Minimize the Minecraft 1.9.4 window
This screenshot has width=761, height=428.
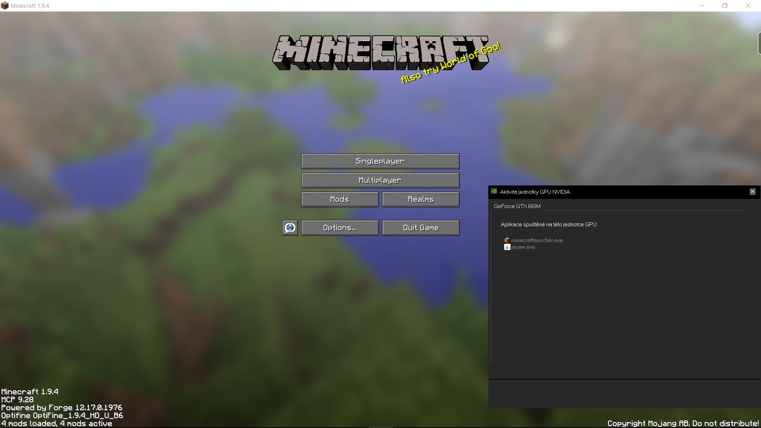coord(702,6)
